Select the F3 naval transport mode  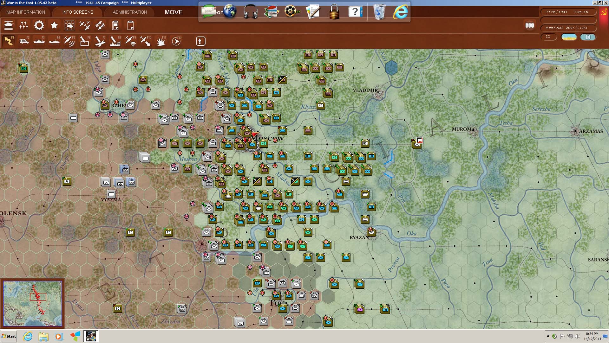point(39,41)
